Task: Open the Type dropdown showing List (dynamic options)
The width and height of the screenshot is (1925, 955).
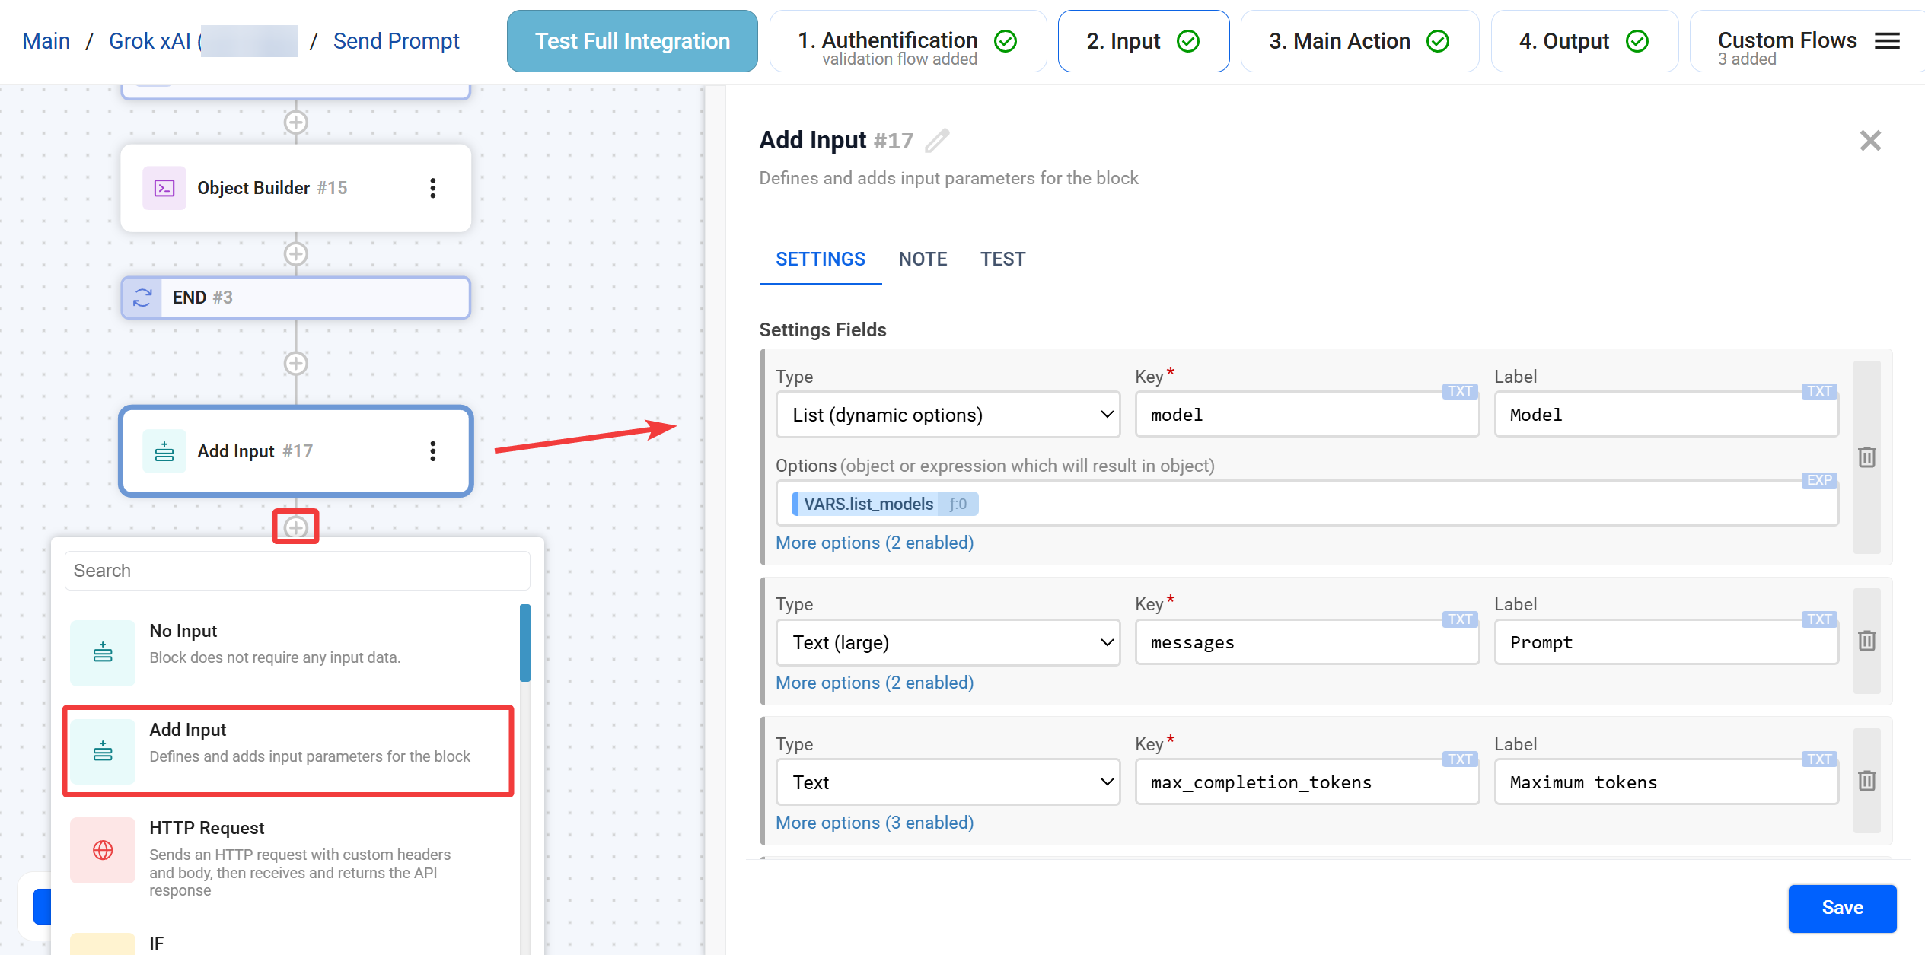Action: tap(948, 414)
